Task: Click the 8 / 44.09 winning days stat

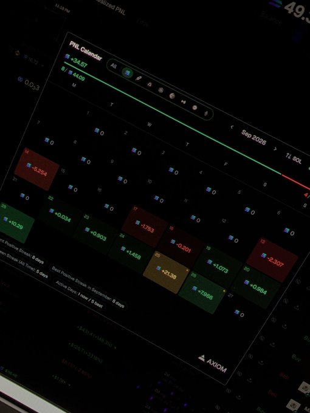Action: point(73,73)
